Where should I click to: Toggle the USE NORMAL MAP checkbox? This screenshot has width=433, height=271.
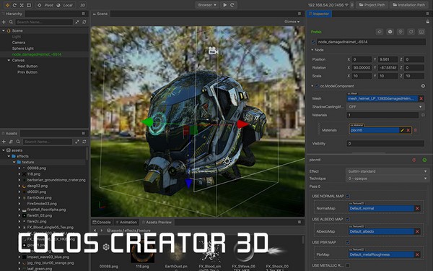(x=348, y=196)
